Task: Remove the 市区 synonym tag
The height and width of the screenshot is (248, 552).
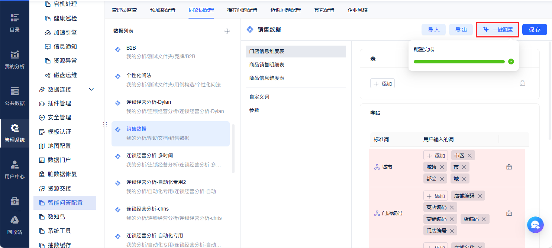Action: click(470, 156)
